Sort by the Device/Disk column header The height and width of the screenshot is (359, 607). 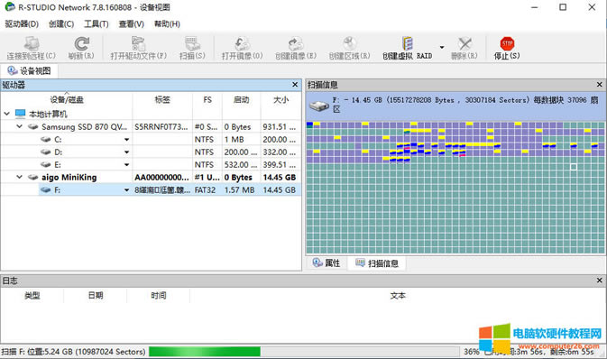click(67, 100)
